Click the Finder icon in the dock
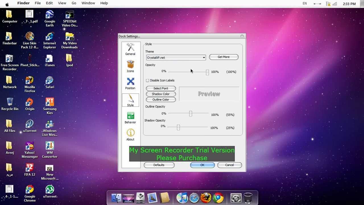This screenshot has height=205, width=364. pos(116,198)
